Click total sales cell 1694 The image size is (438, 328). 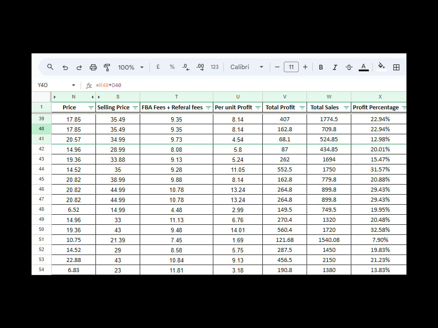[x=329, y=160]
